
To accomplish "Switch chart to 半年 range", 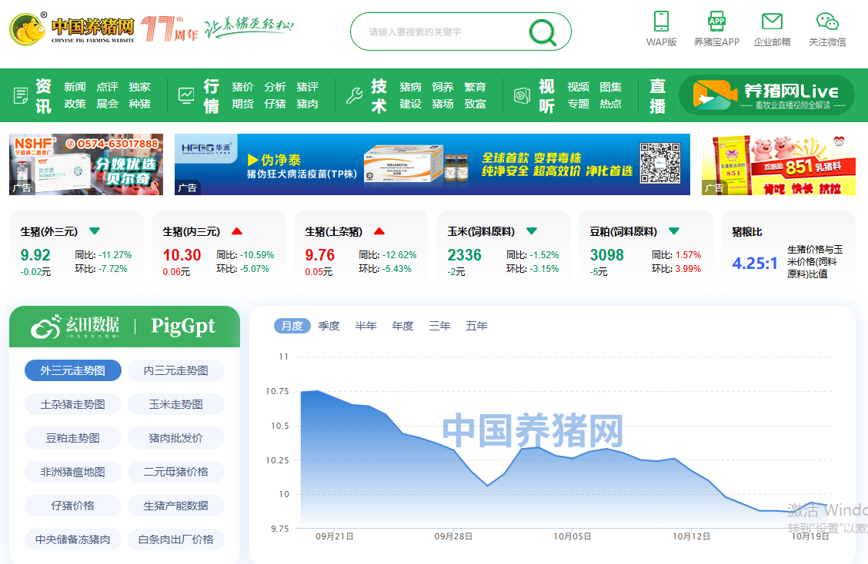I will click(366, 326).
